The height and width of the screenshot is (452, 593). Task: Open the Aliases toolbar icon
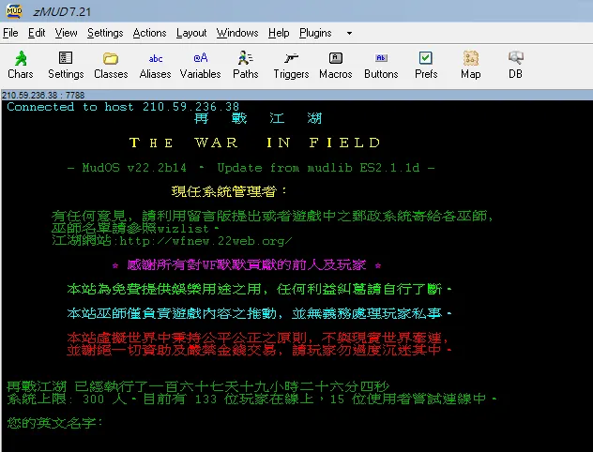coord(155,65)
